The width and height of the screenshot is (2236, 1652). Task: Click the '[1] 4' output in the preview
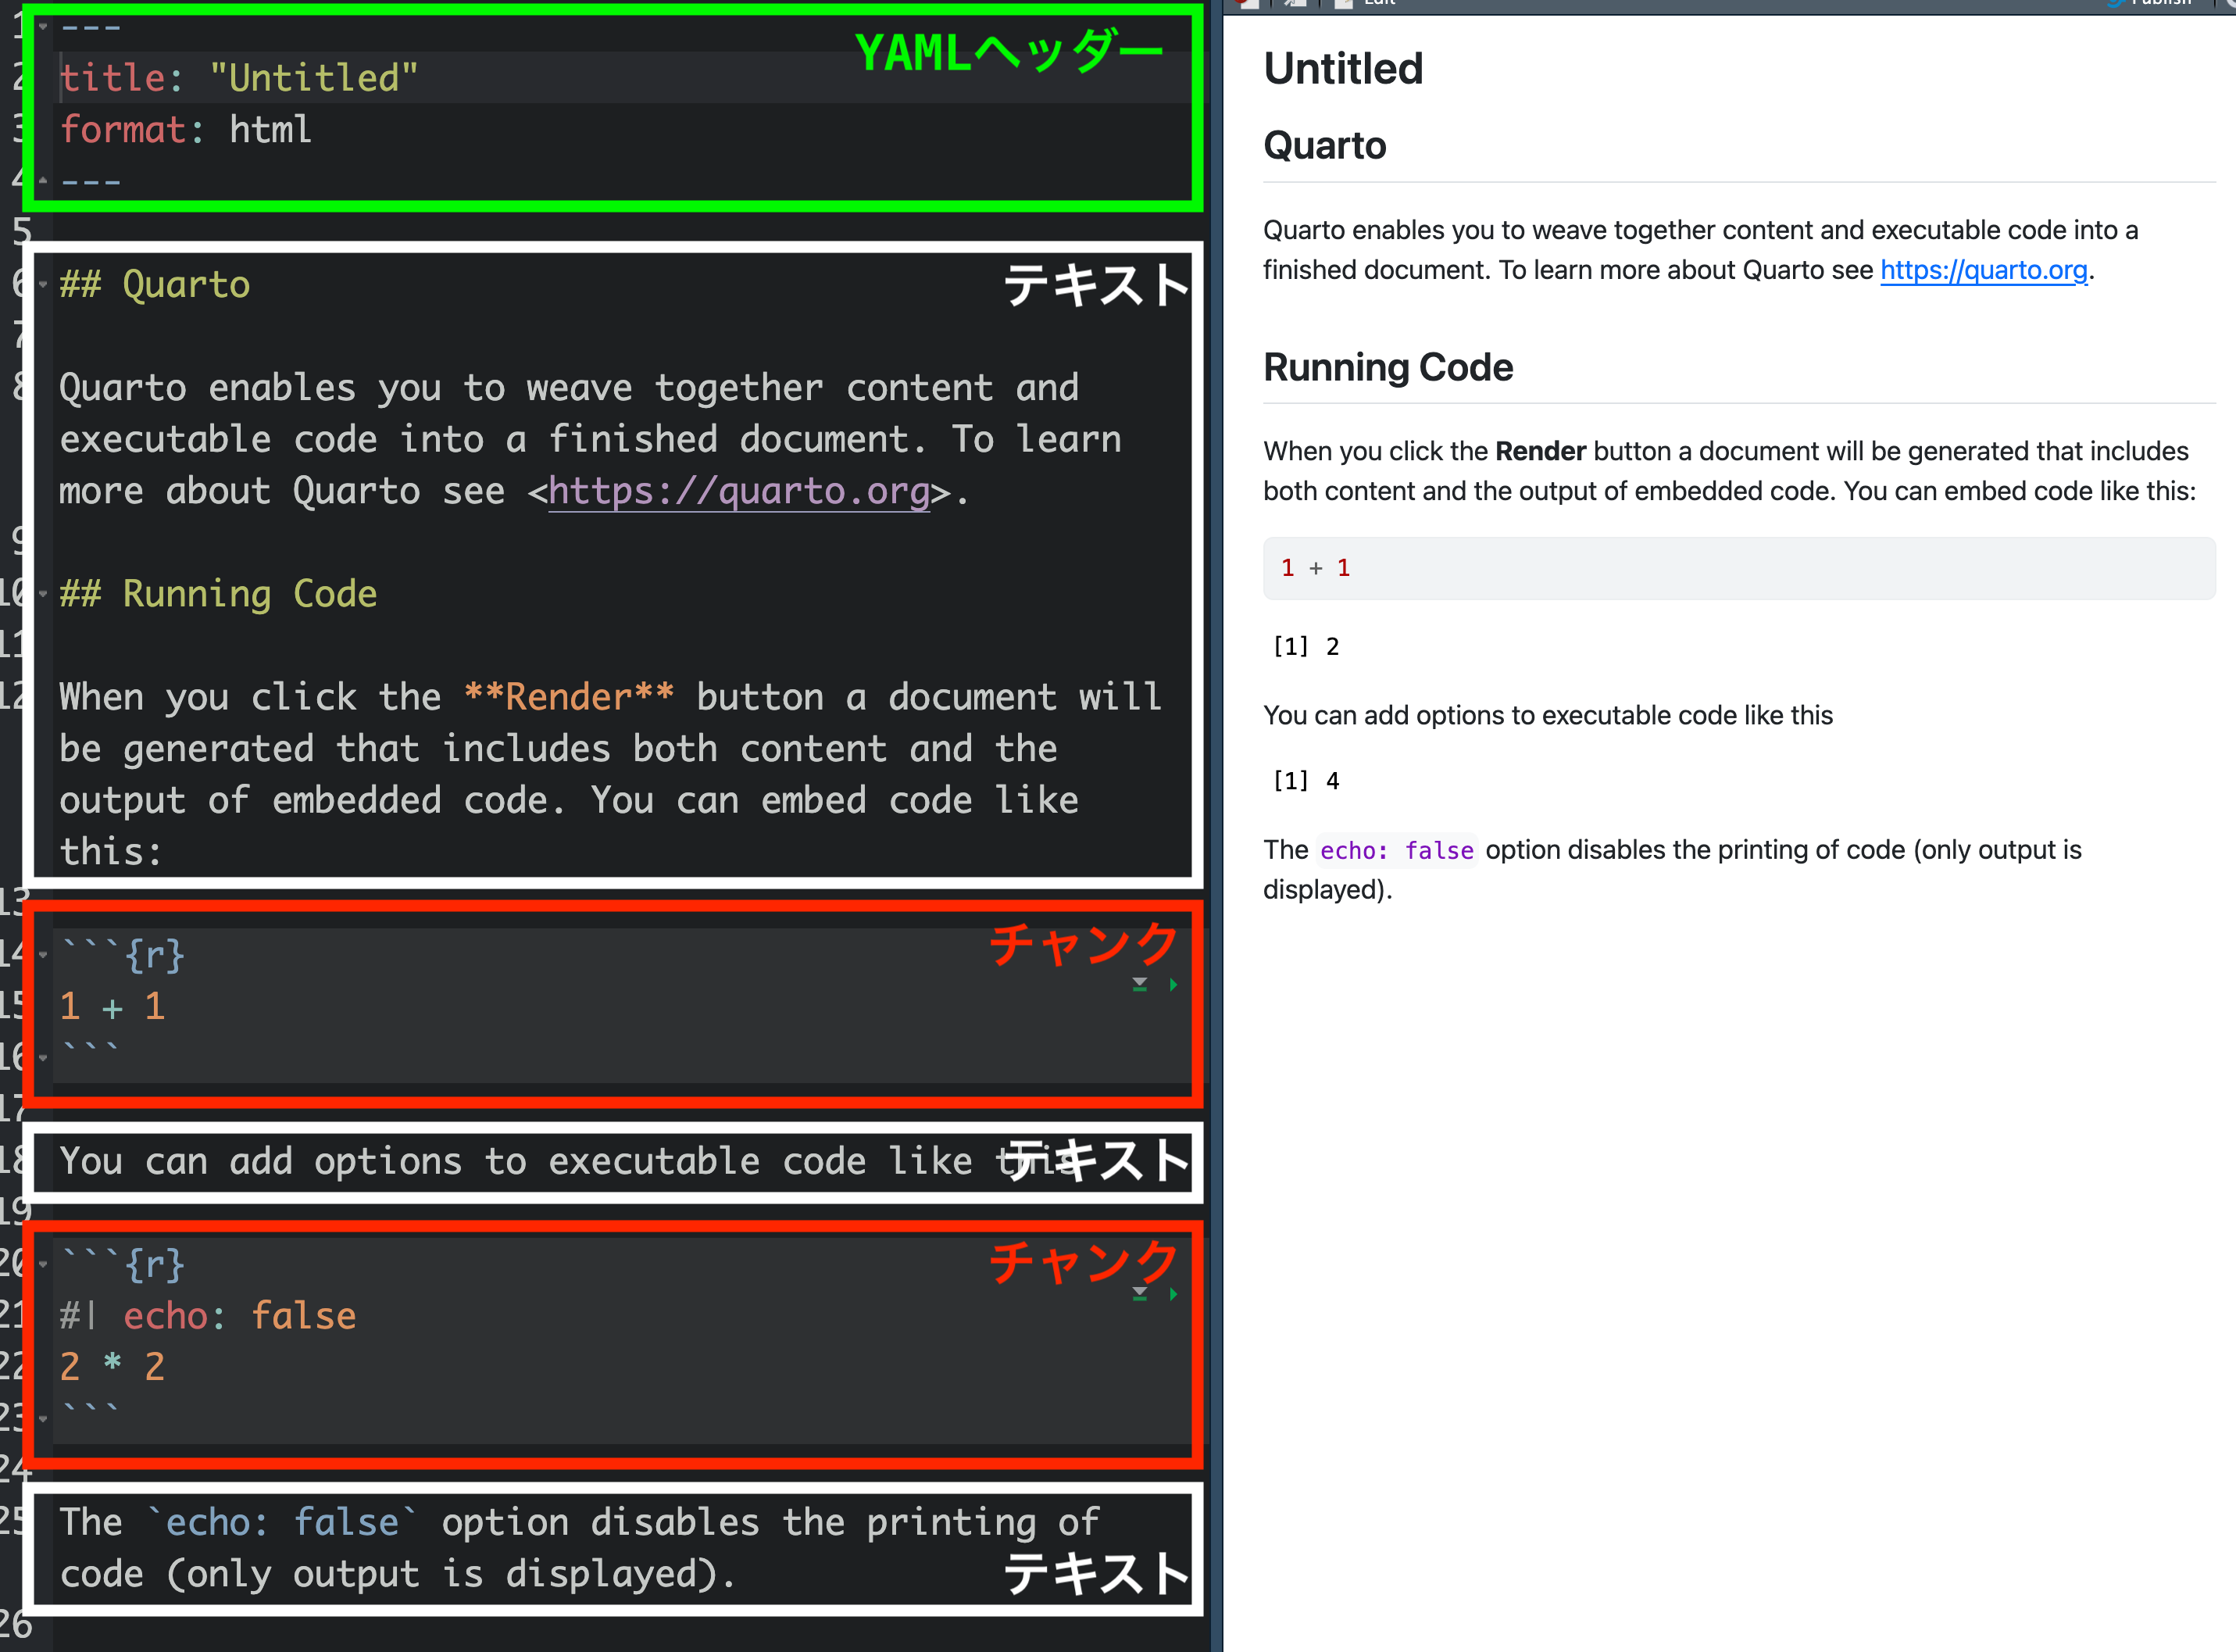click(1306, 781)
